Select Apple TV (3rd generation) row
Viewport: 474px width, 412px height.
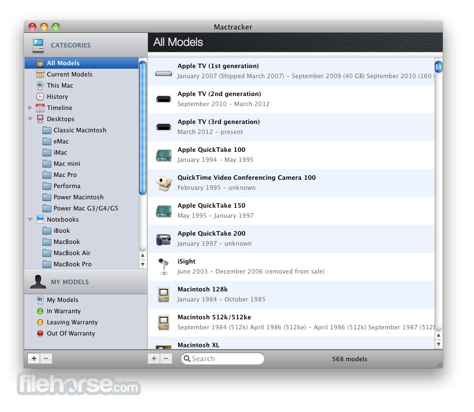point(291,127)
